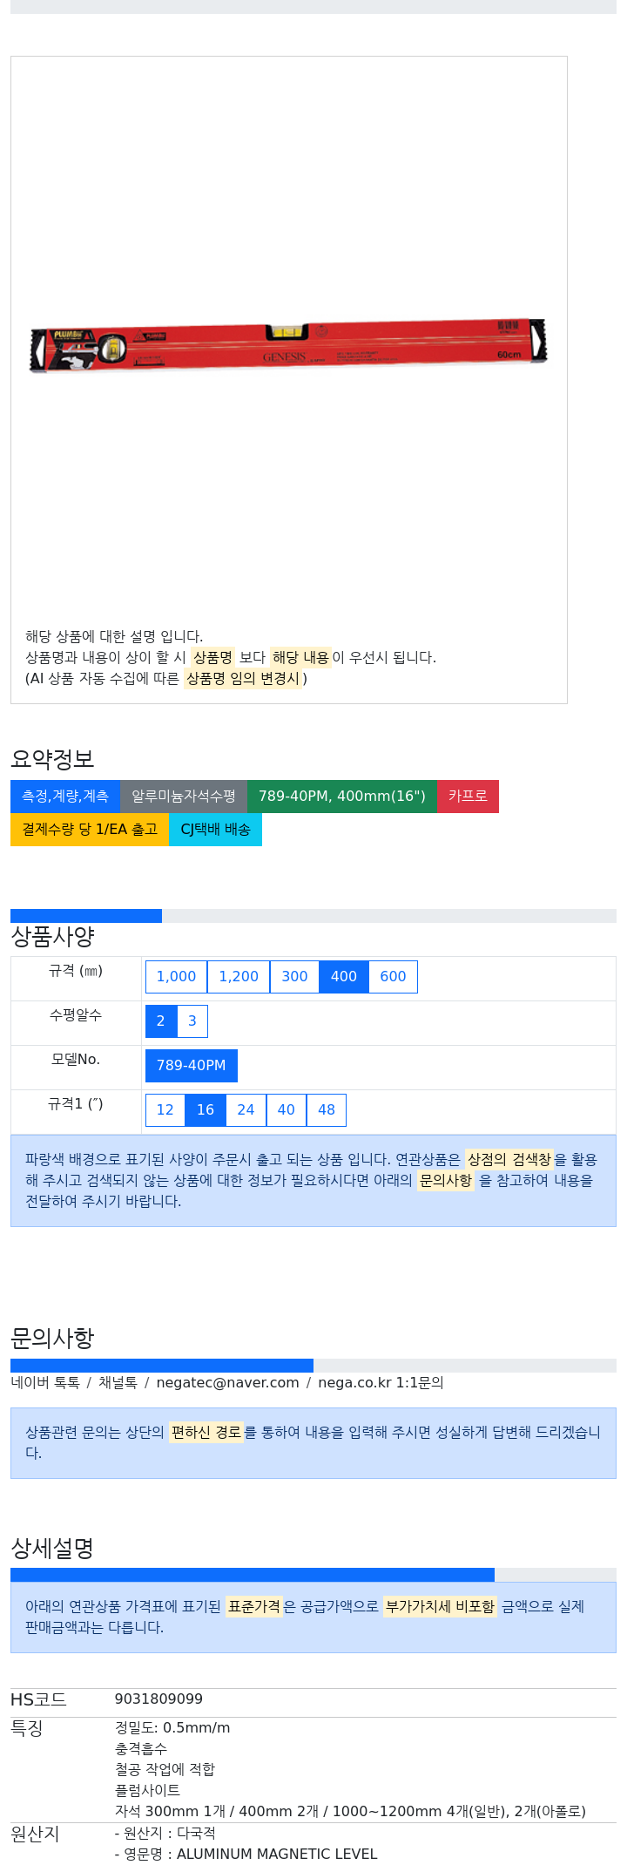Click the red 카프로 brand tag
The width and height of the screenshot is (627, 1865).
[x=468, y=797]
